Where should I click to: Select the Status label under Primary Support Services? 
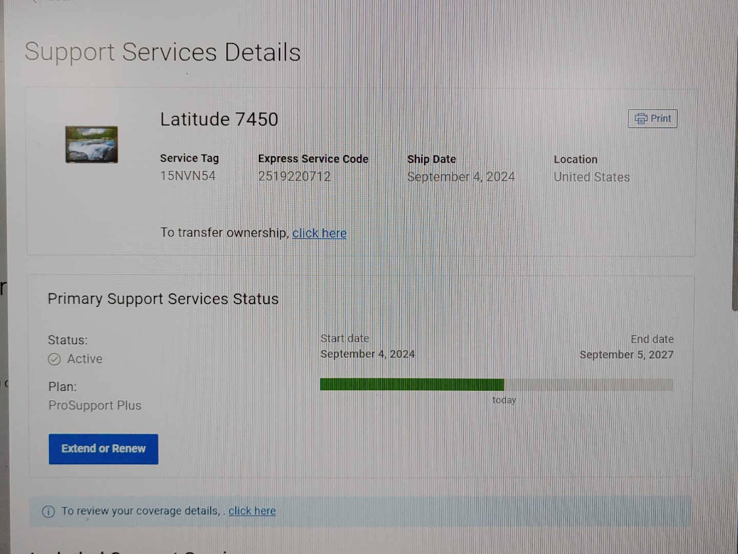(x=67, y=340)
